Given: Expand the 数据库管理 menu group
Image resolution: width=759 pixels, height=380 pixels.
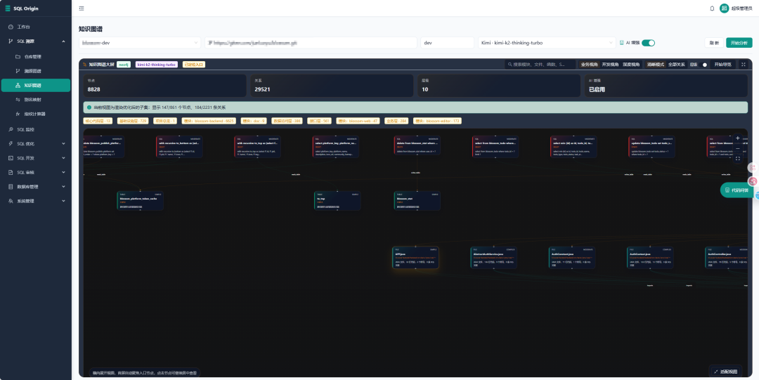Looking at the screenshot, I should (x=36, y=186).
